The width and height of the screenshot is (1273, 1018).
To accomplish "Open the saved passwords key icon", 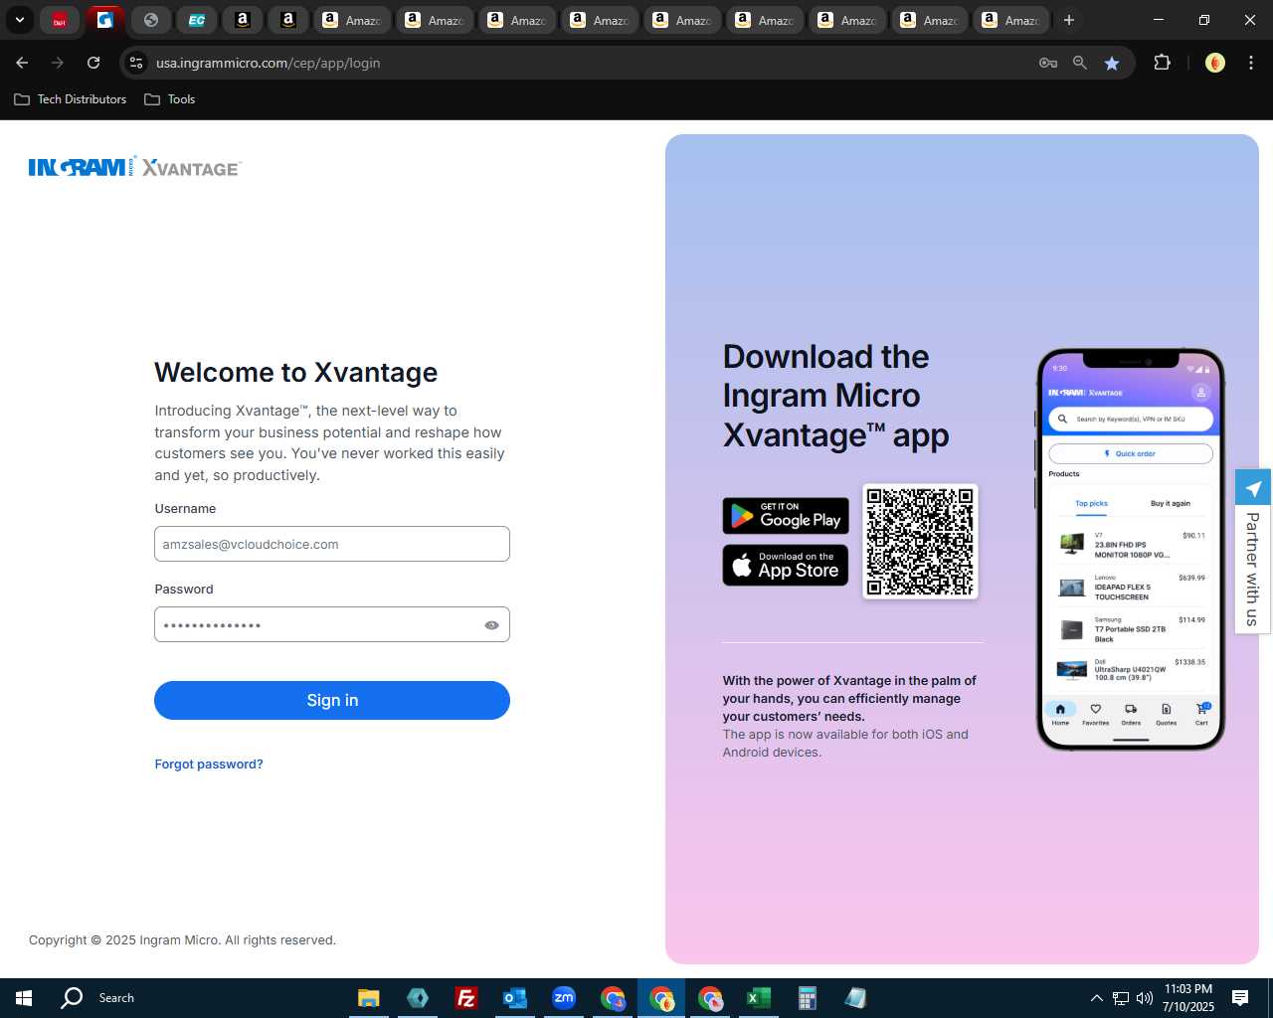I will coord(1048,63).
